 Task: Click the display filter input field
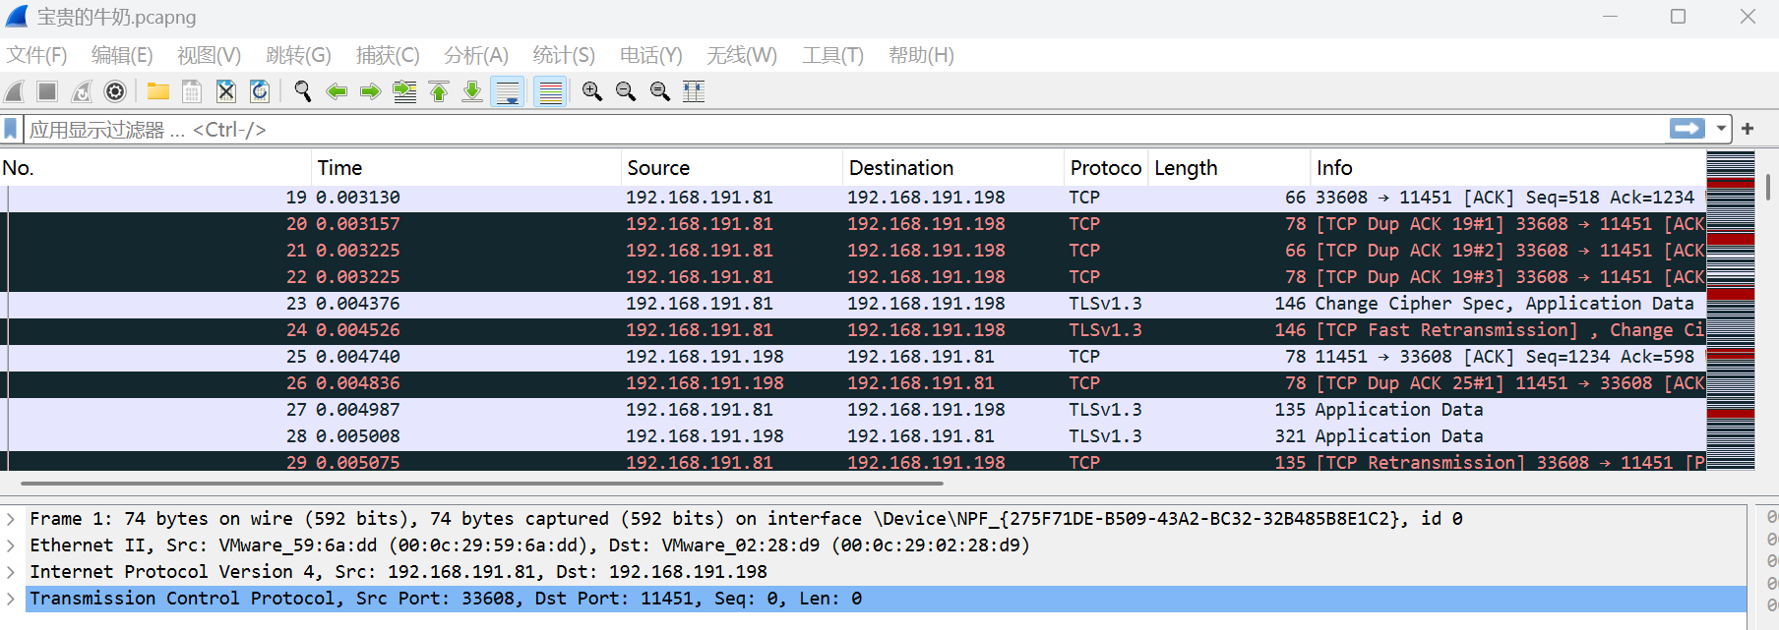pos(836,129)
